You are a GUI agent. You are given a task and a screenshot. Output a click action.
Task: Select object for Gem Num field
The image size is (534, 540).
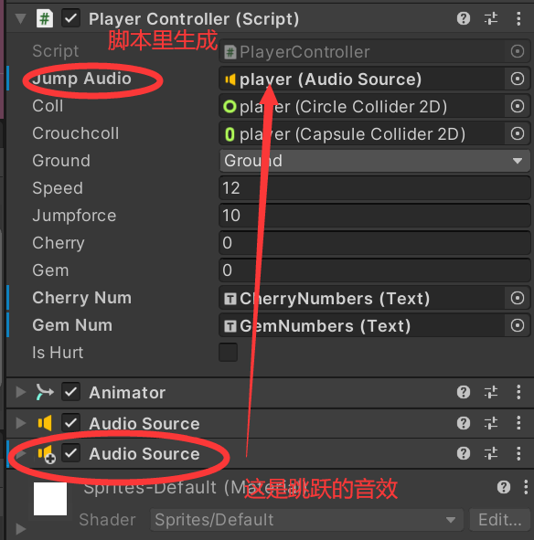pos(518,325)
